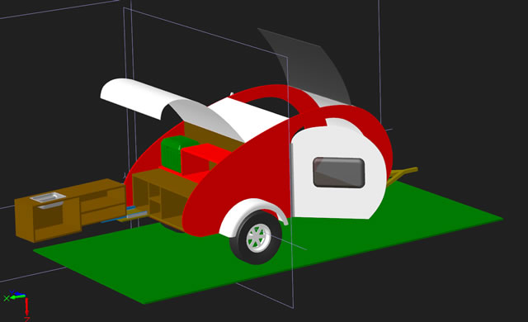Select the trailer door's dark window
The width and height of the screenshot is (528, 322).
click(339, 172)
